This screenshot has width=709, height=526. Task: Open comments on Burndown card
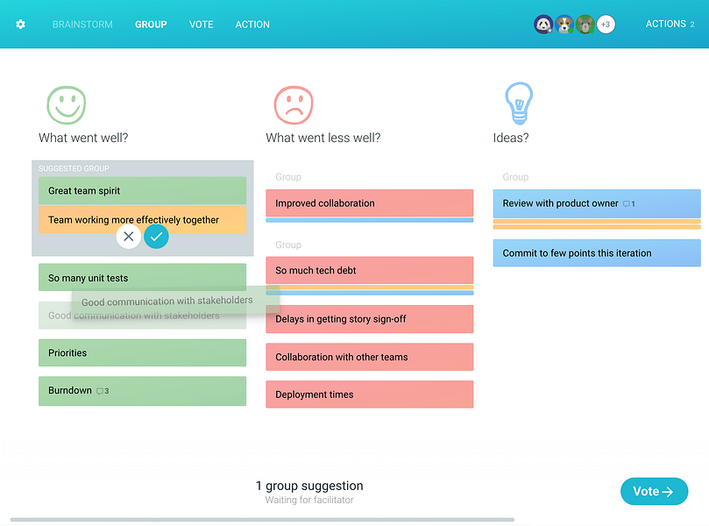point(103,391)
